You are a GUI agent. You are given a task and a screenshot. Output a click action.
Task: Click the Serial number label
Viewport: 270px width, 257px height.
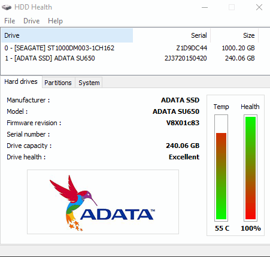[28, 134]
